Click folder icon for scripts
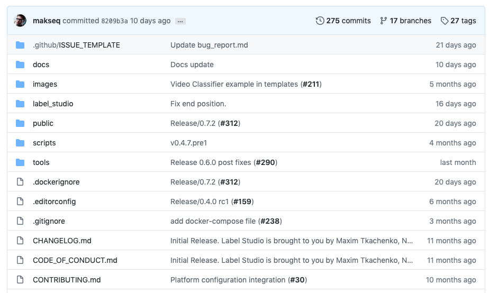The width and height of the screenshot is (489, 293). tap(20, 143)
